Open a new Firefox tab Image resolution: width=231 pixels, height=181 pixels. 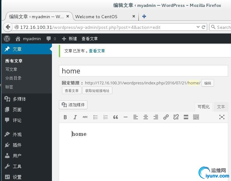144,16
